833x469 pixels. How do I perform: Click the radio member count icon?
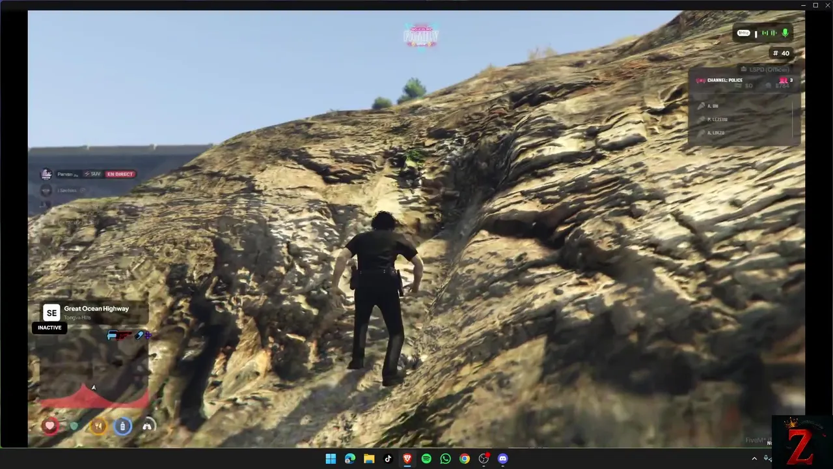783,80
